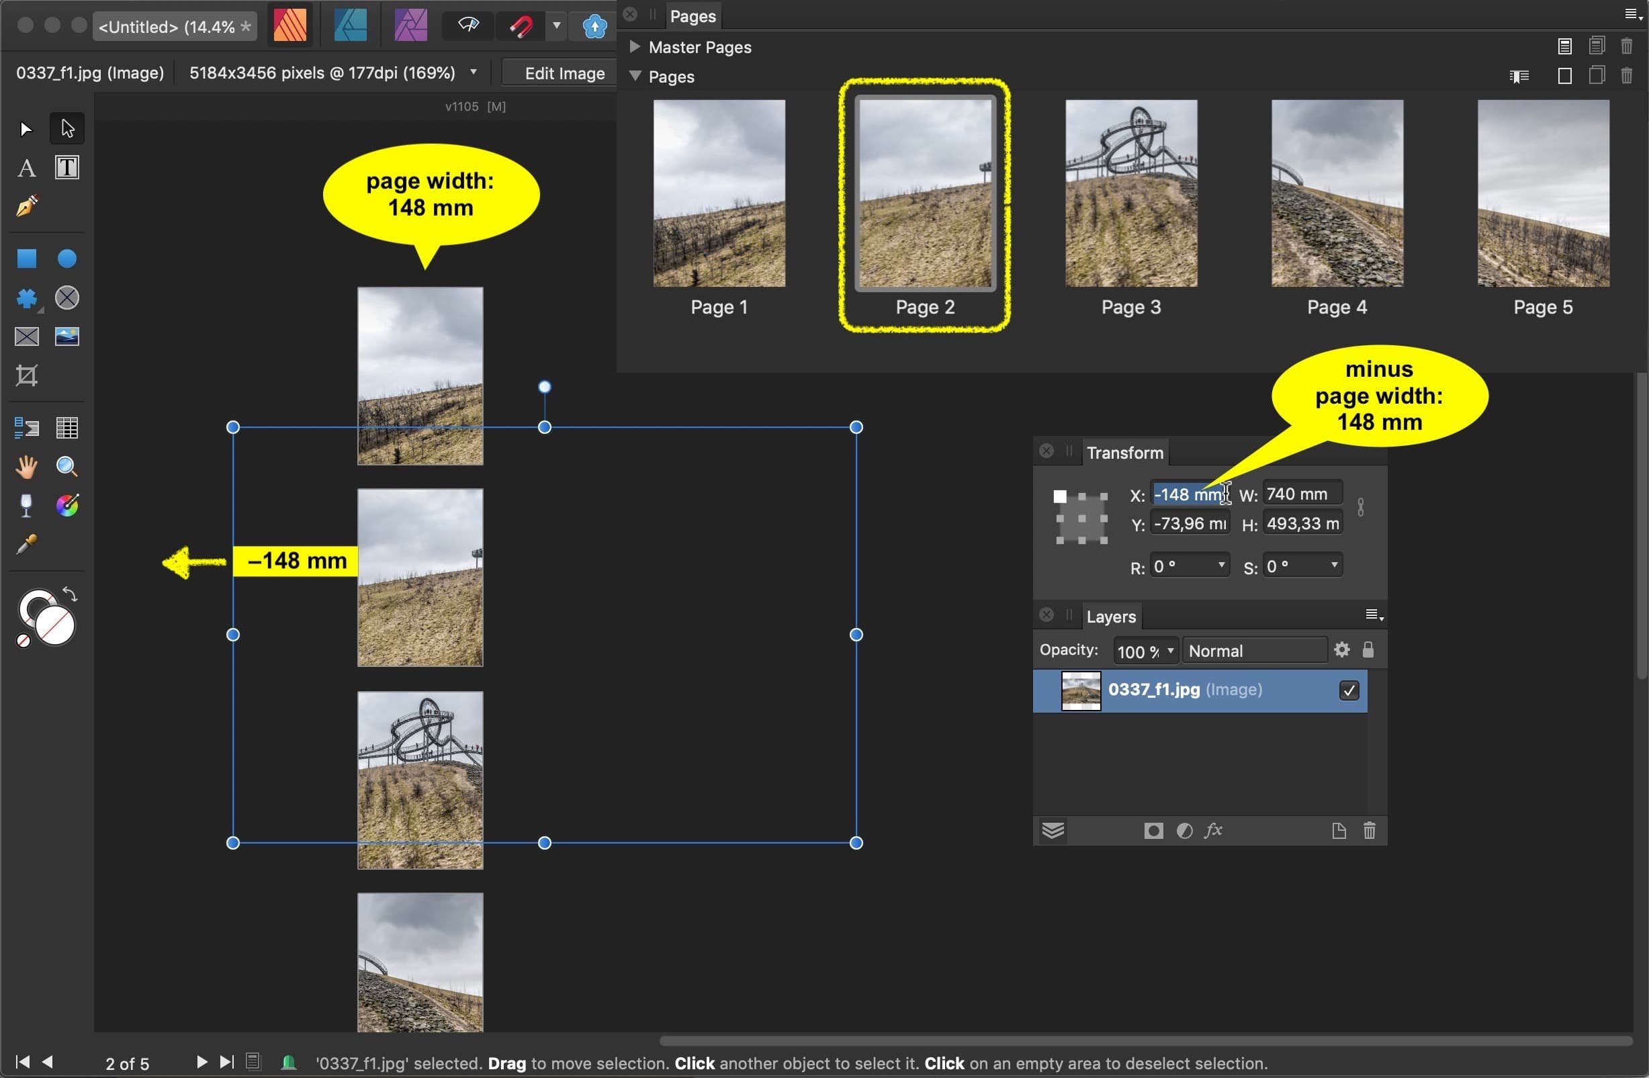Select top-left anchor point in Transform

click(1060, 496)
